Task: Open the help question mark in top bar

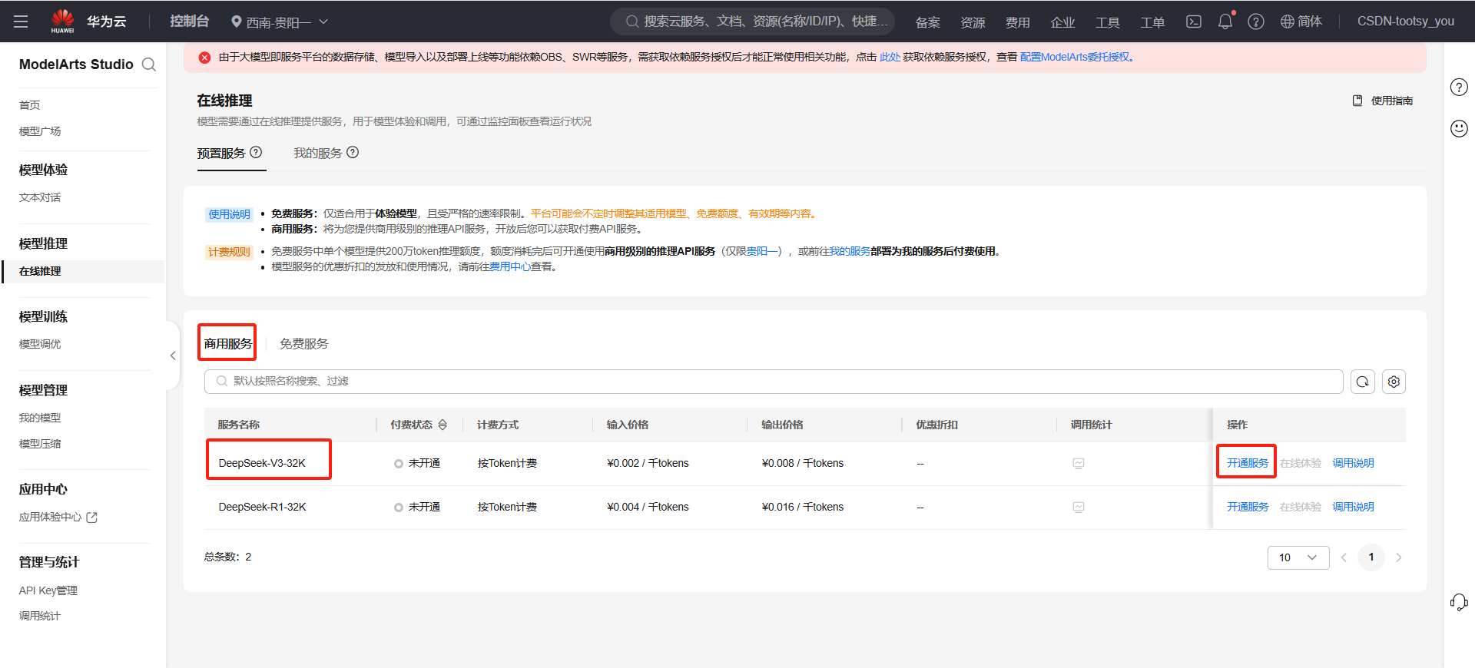Action: click(1256, 21)
